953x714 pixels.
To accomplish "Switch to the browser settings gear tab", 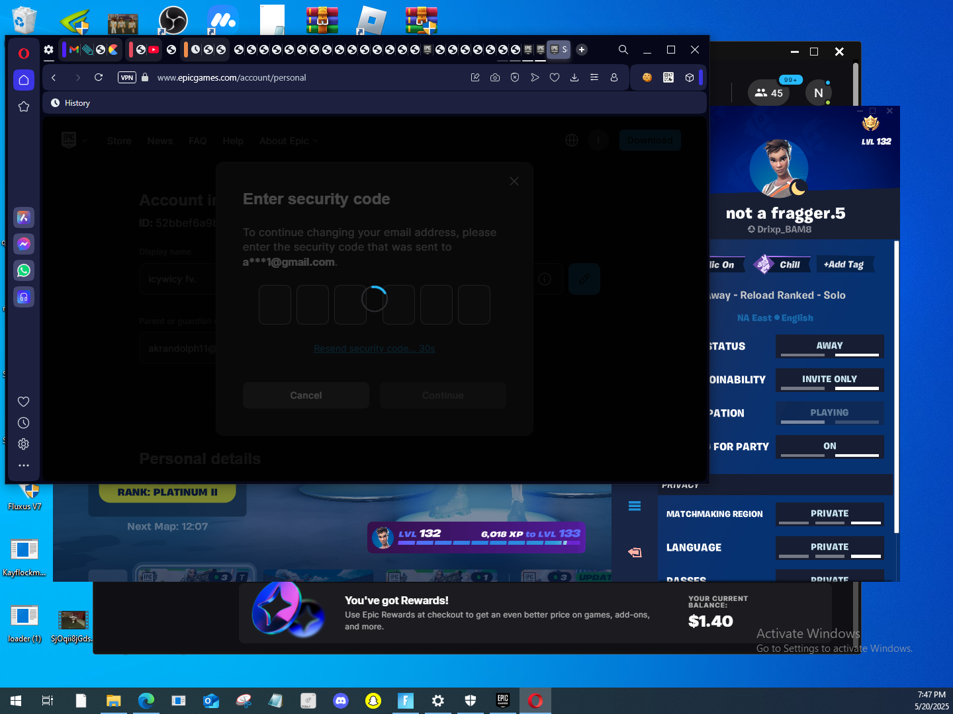I will coord(48,50).
